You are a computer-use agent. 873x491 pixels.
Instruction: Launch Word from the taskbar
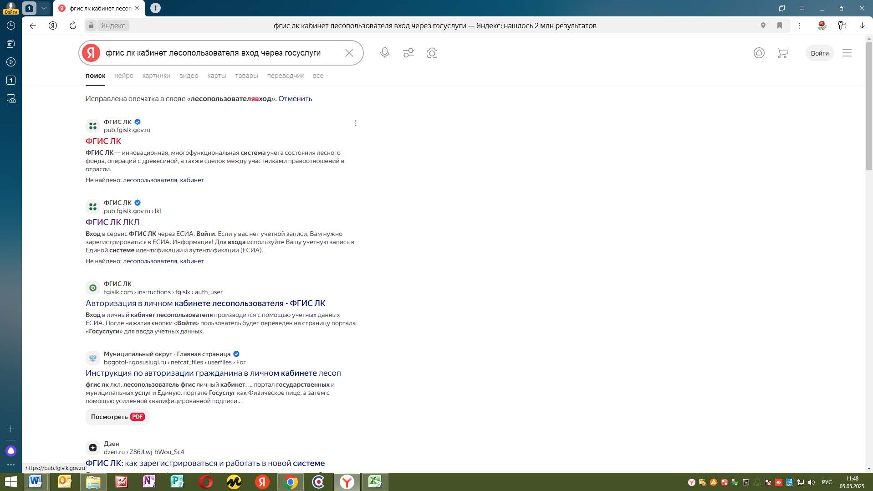point(36,481)
